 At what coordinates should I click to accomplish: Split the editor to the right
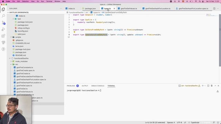(x=214, y=8)
